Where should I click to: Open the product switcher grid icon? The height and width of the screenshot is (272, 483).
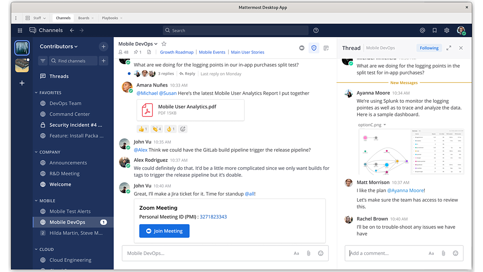pyautogui.click(x=20, y=30)
